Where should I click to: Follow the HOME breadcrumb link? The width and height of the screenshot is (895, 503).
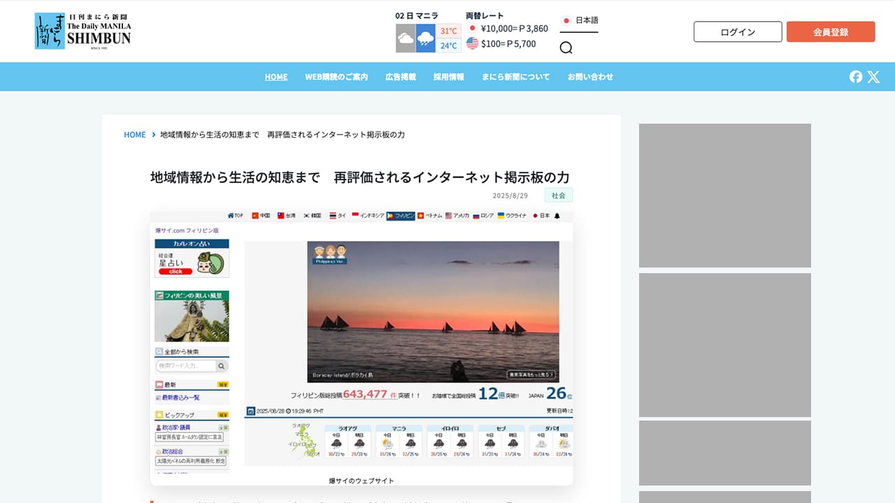[x=134, y=134]
